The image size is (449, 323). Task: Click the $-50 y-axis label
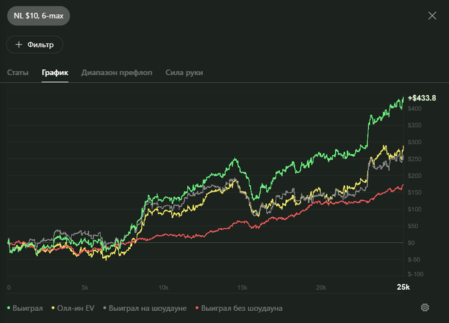[x=414, y=260]
